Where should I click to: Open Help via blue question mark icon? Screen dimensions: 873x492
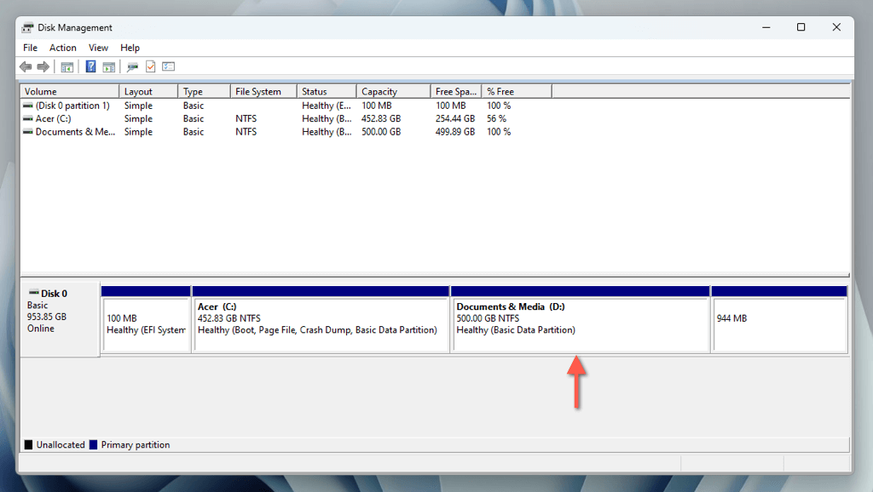tap(90, 66)
